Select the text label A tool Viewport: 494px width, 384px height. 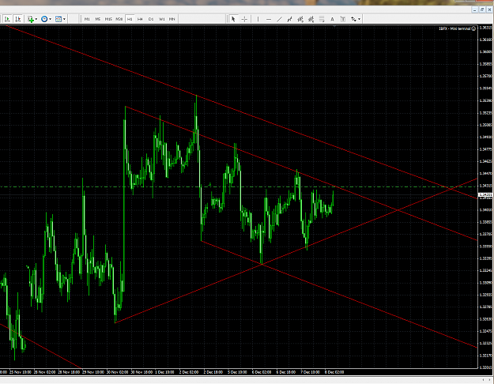[332, 19]
